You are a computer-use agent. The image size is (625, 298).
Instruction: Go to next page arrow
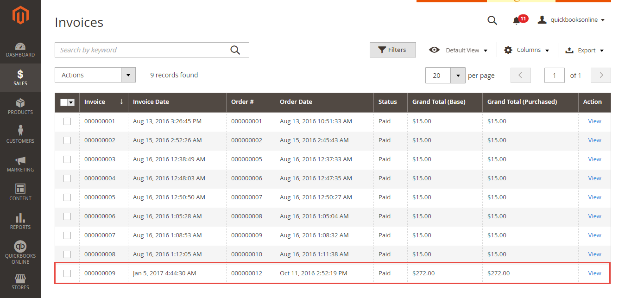[601, 75]
